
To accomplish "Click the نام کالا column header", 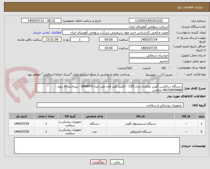I will click(140, 116).
